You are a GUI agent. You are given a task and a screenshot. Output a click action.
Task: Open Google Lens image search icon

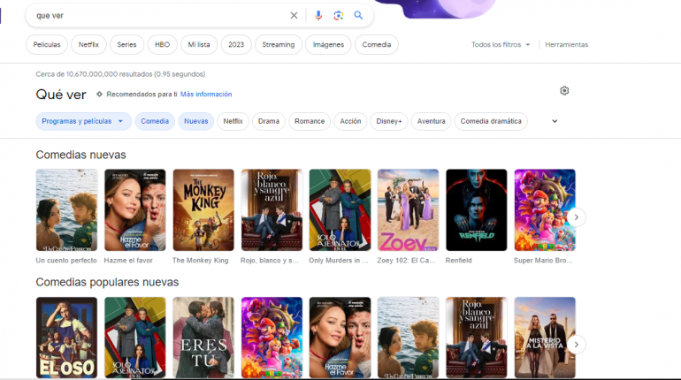click(338, 15)
